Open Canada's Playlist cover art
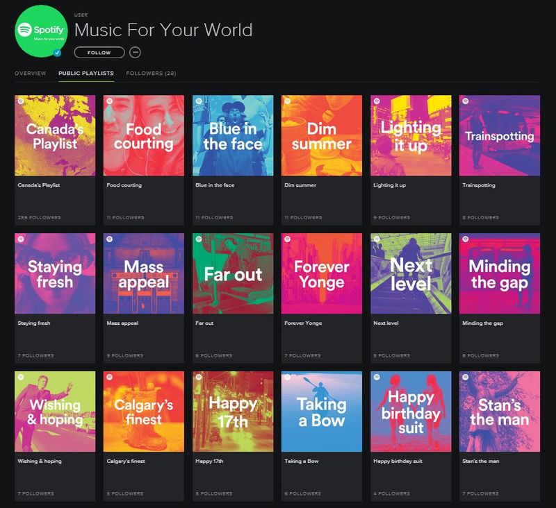The width and height of the screenshot is (556, 508). 55,135
